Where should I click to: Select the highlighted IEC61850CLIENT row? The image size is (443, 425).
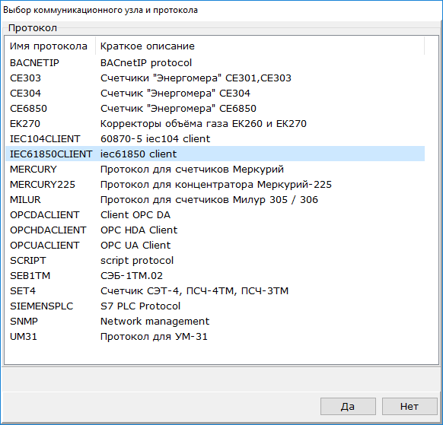215,154
